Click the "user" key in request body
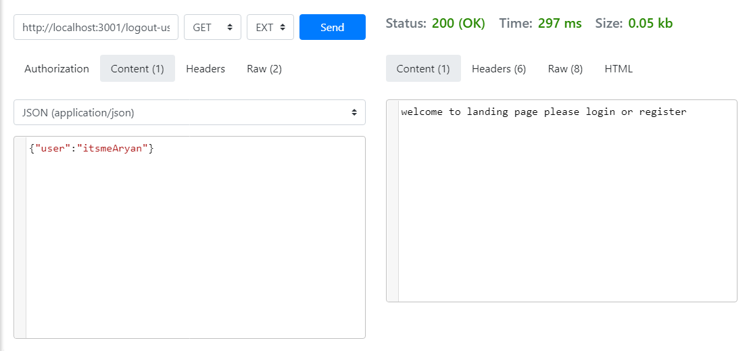 (53, 149)
